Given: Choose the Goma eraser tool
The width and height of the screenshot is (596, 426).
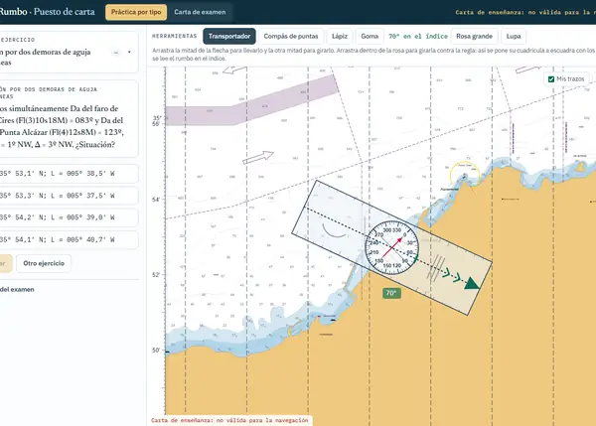Looking at the screenshot, I should click(x=370, y=37).
